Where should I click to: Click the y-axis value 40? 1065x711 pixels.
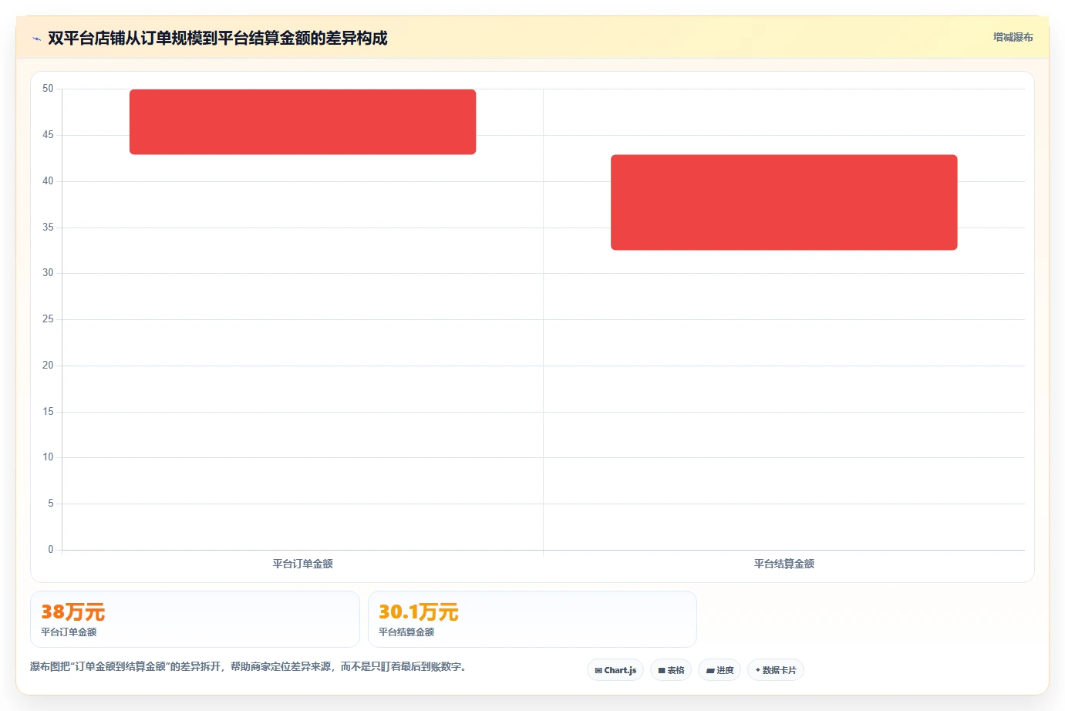coord(48,181)
